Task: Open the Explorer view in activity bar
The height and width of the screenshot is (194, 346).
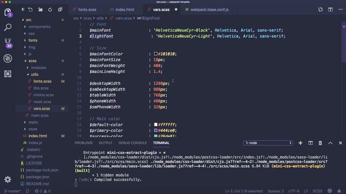Action: point(8,12)
